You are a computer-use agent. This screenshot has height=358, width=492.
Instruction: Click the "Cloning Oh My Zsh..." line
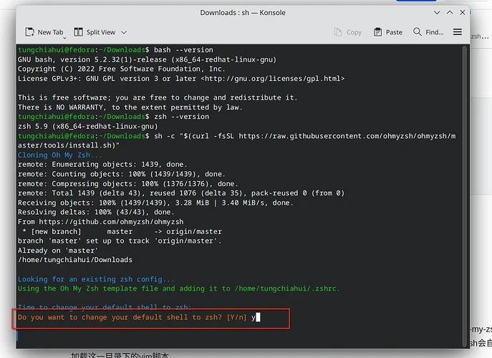click(x=60, y=155)
